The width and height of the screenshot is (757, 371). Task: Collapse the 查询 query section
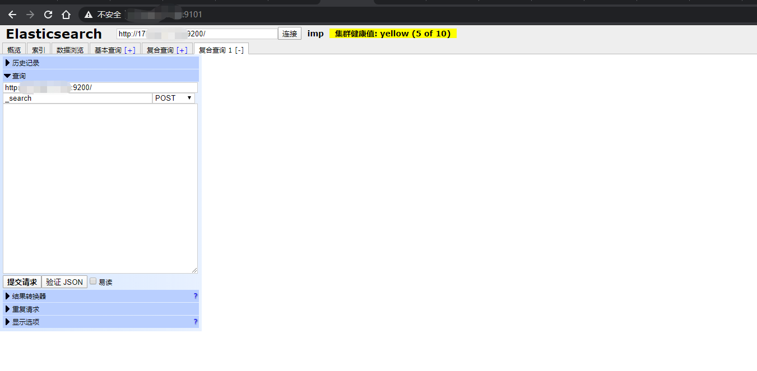(x=101, y=76)
